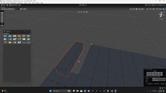
Task: Toggle the snap increment icon
Action: (x=24, y=9)
